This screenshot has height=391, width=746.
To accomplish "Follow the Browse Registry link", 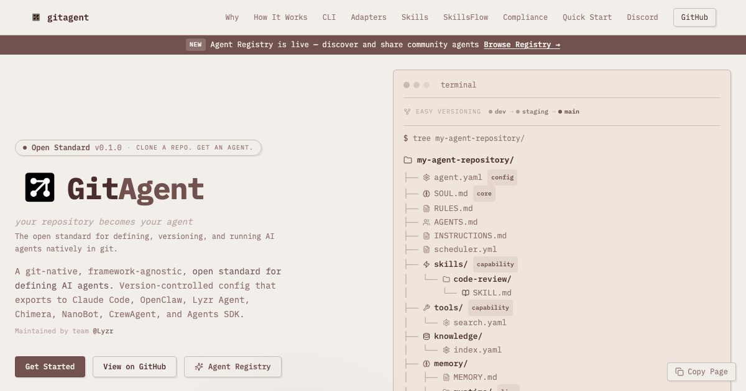I will 522,45.
